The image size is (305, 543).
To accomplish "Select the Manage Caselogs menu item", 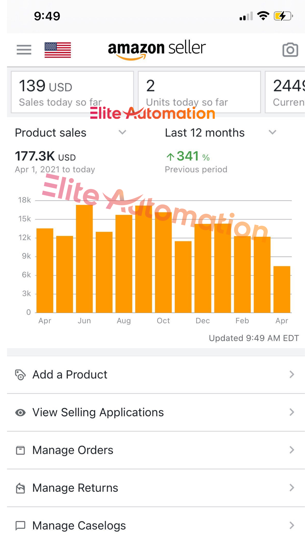I will (79, 526).
